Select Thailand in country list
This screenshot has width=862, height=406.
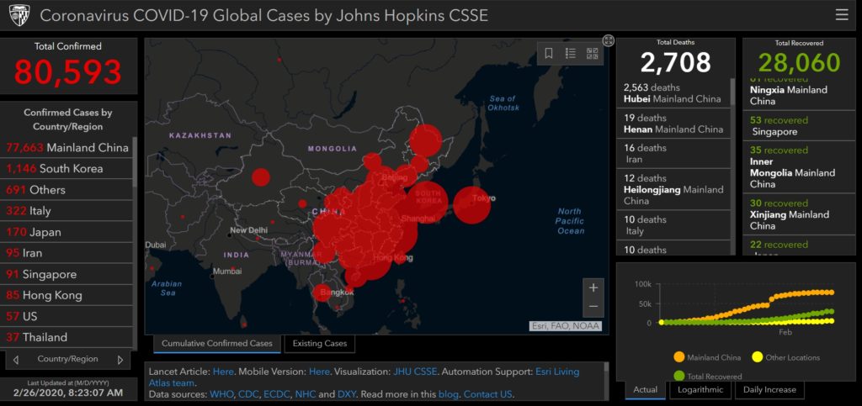(x=67, y=337)
